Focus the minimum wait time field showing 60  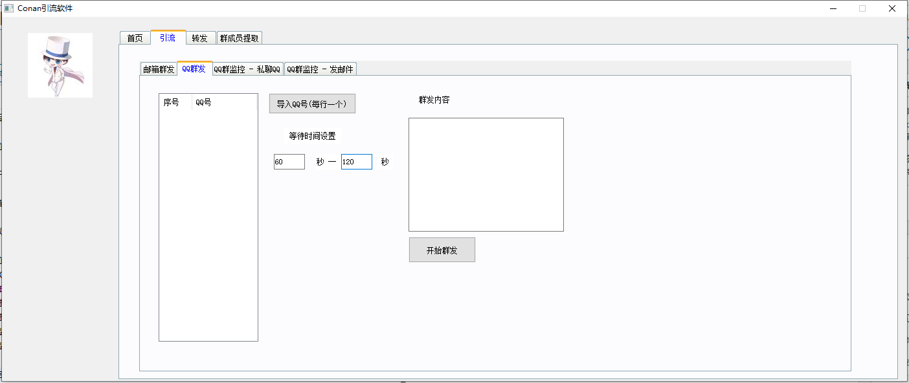click(289, 162)
